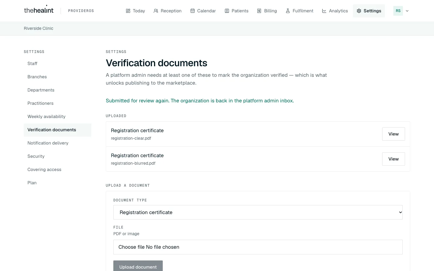Select Weekly availability in sidebar
The image size is (434, 271).
(58, 117)
